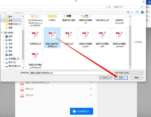Select 需提供证件模板_pdfmge.pdf file icon
The height and width of the screenshot is (117, 151).
35,56
